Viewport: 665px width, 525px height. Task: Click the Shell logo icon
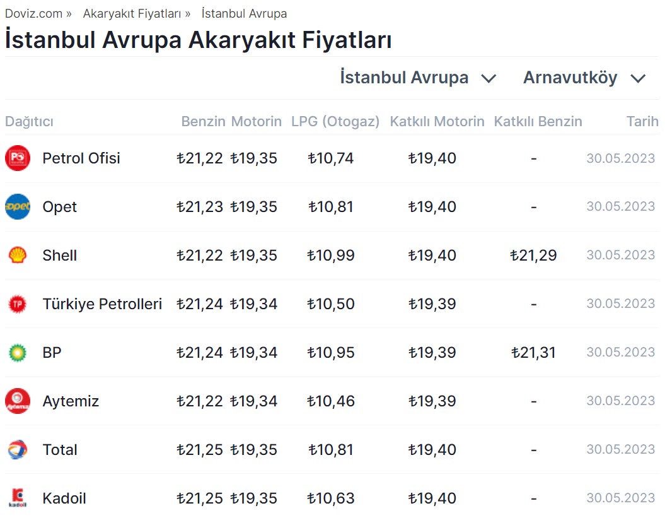[x=18, y=256]
